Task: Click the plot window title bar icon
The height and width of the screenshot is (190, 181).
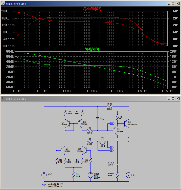Action: [x=3, y=4]
